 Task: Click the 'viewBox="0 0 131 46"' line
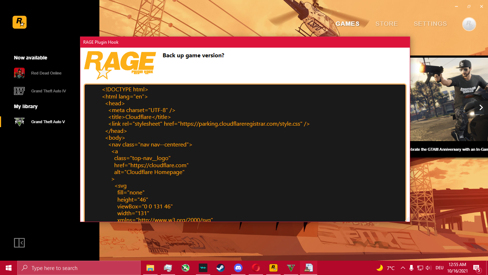[x=145, y=207]
